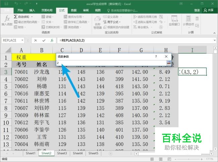Collapse the ribbon
Screen dimensions: 218x162
214,33
